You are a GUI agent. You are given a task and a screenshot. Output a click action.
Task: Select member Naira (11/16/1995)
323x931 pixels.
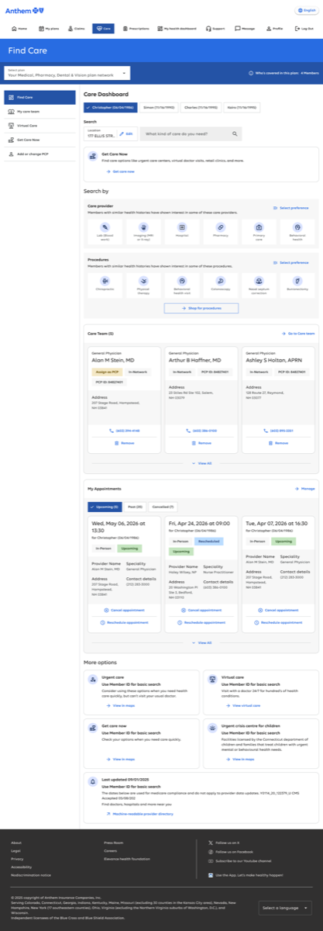(x=243, y=108)
